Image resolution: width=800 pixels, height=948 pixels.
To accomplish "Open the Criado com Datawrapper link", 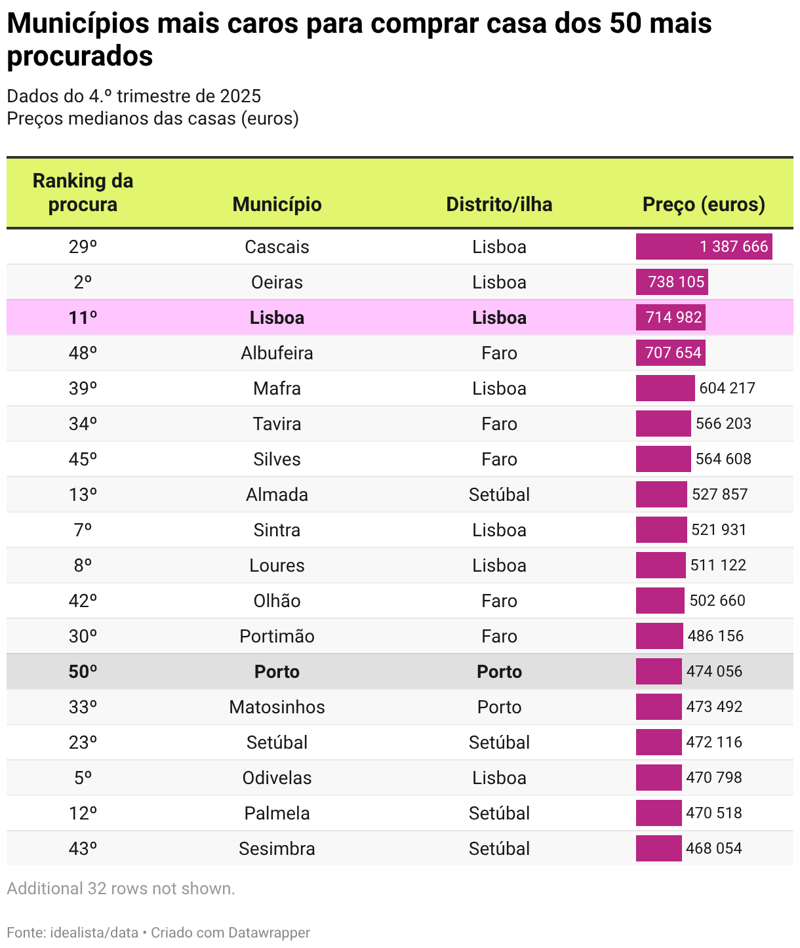I will coord(230,932).
